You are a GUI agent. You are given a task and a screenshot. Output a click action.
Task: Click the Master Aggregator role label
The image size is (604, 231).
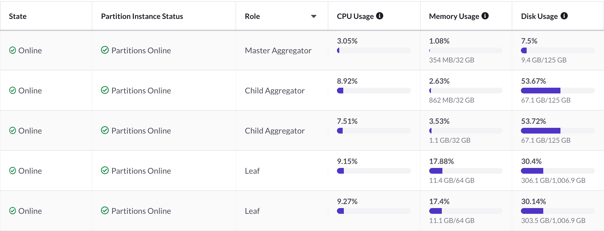(x=278, y=50)
